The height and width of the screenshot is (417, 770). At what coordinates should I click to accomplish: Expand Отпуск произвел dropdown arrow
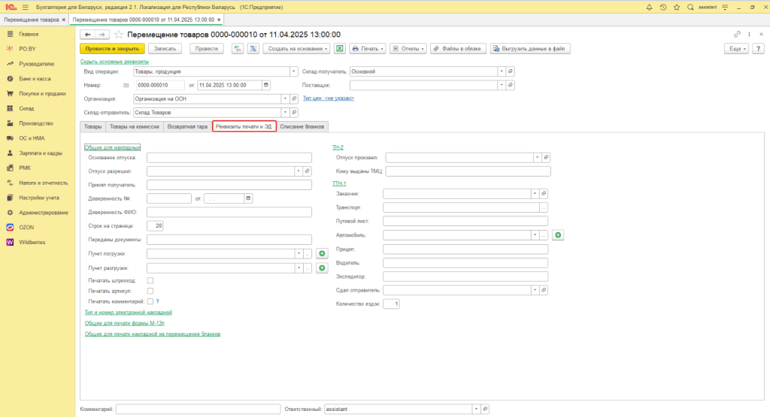point(537,158)
